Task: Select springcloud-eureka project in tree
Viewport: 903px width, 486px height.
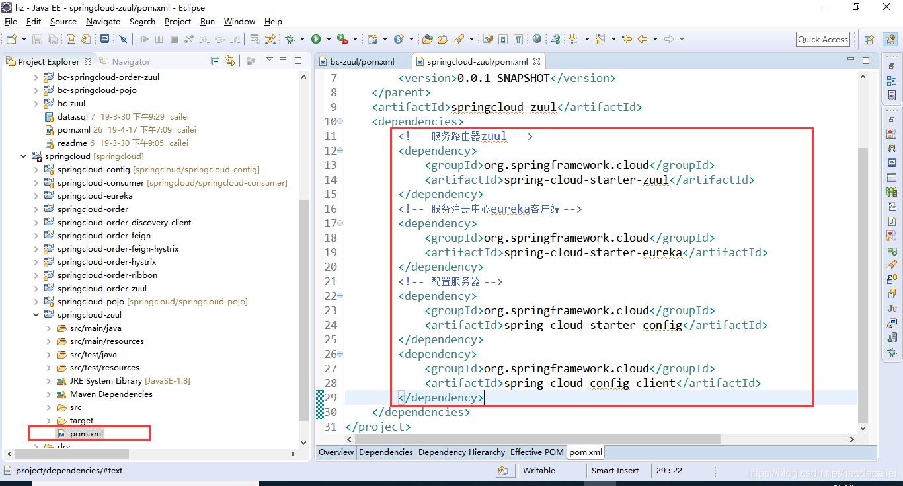Action: pos(95,196)
